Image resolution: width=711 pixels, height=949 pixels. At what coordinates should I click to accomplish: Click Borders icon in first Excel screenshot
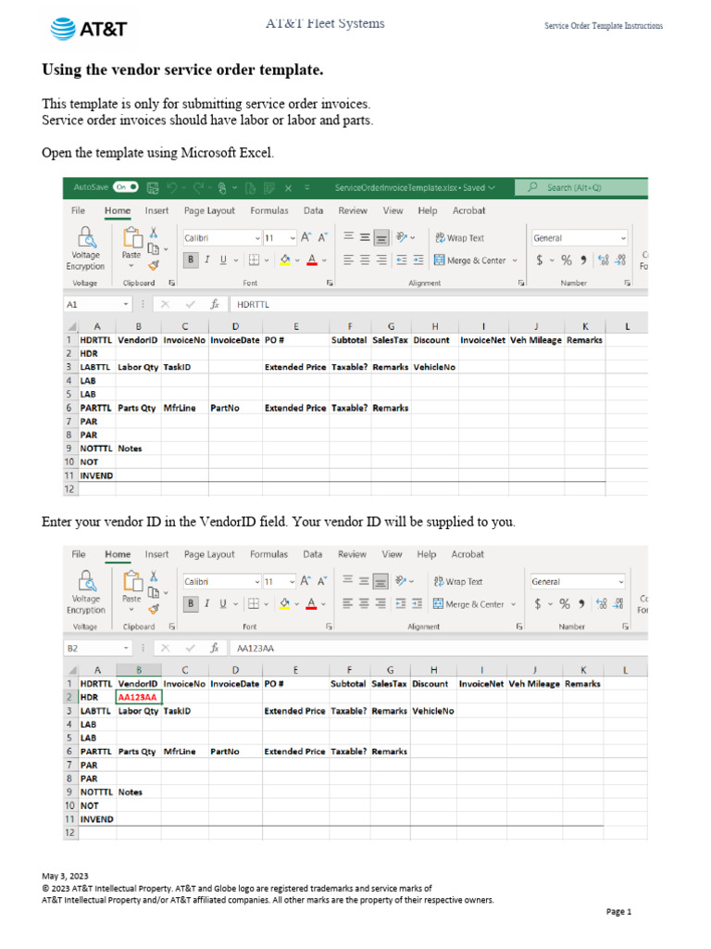point(254,260)
